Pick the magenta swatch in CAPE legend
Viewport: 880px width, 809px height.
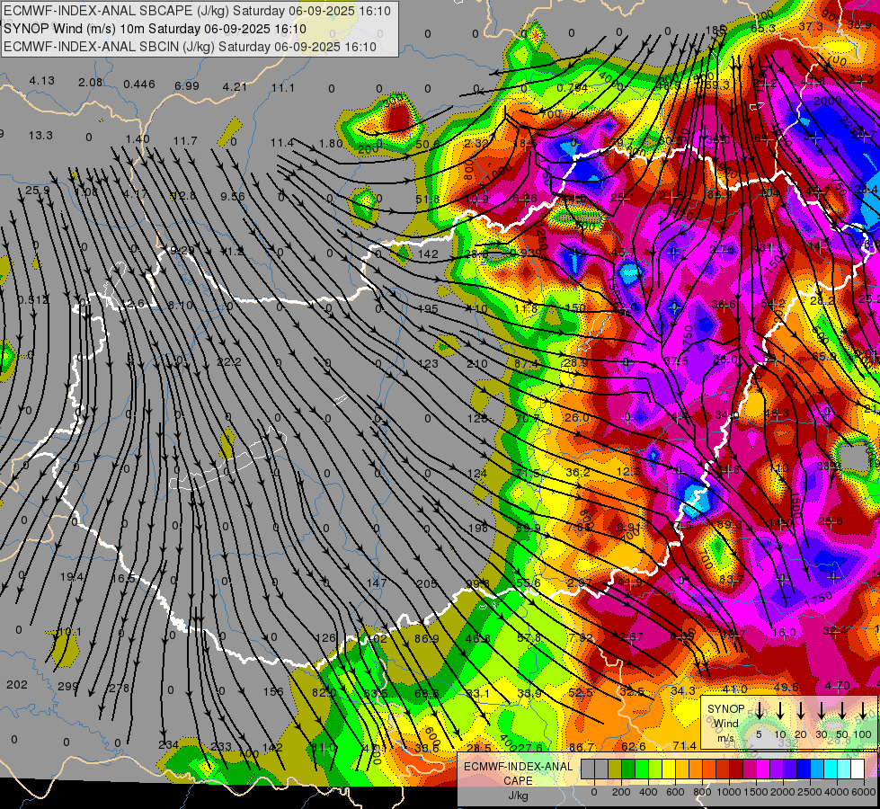[763, 769]
